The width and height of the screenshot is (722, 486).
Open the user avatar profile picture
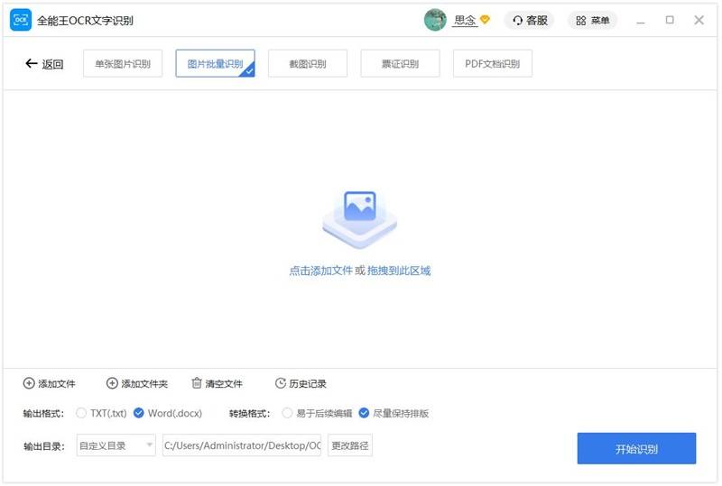click(x=435, y=20)
